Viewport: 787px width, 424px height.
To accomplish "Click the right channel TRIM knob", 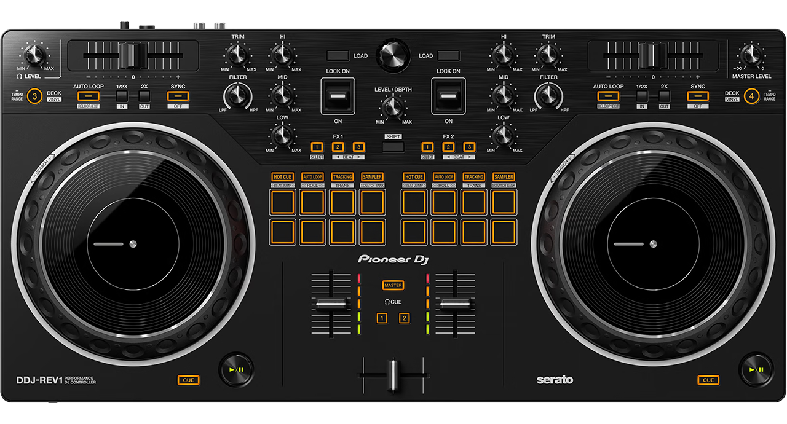I will pos(548,55).
